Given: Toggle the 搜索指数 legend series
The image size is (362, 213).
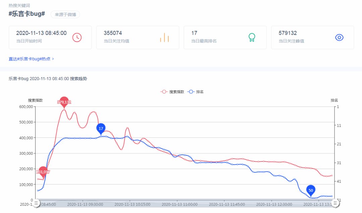Looking at the screenshot, I should pos(173,92).
